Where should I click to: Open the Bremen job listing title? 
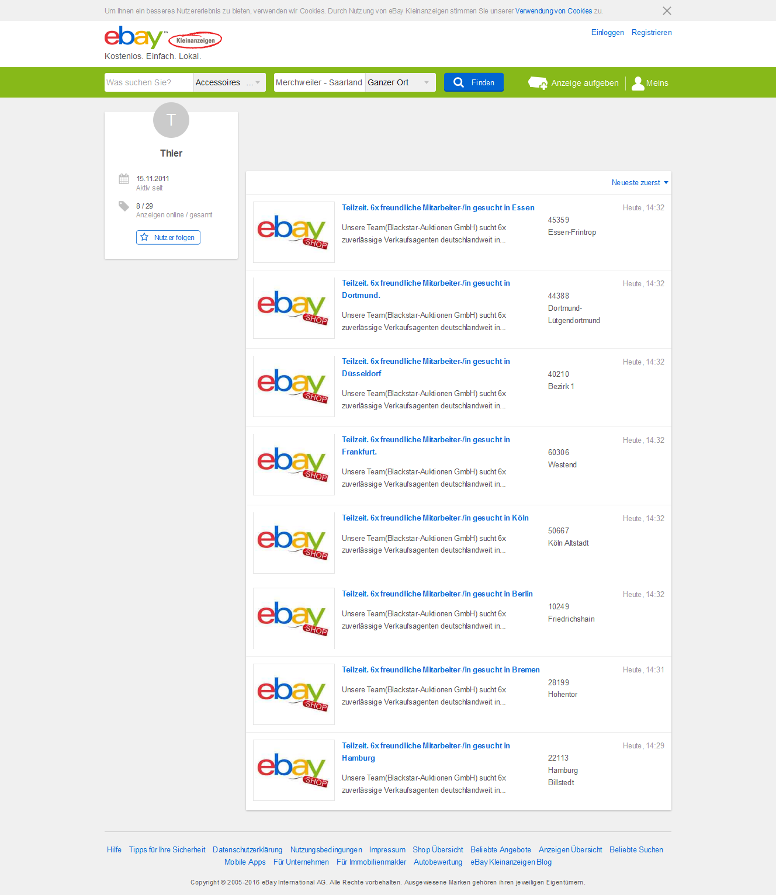click(441, 669)
